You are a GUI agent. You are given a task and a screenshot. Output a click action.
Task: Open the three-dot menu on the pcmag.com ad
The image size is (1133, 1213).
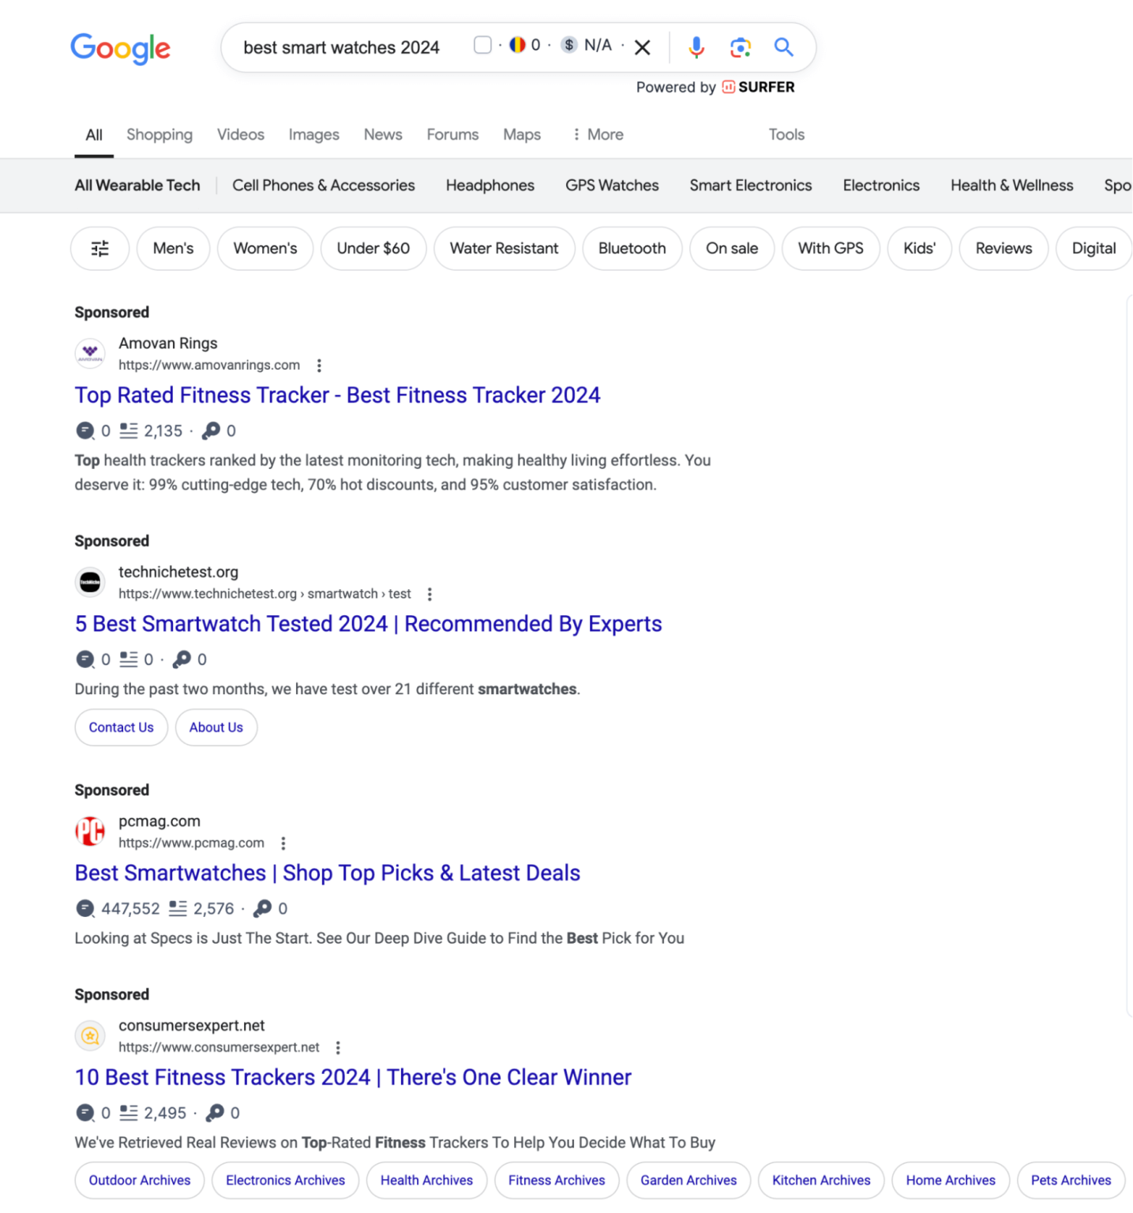pyautogui.click(x=283, y=843)
